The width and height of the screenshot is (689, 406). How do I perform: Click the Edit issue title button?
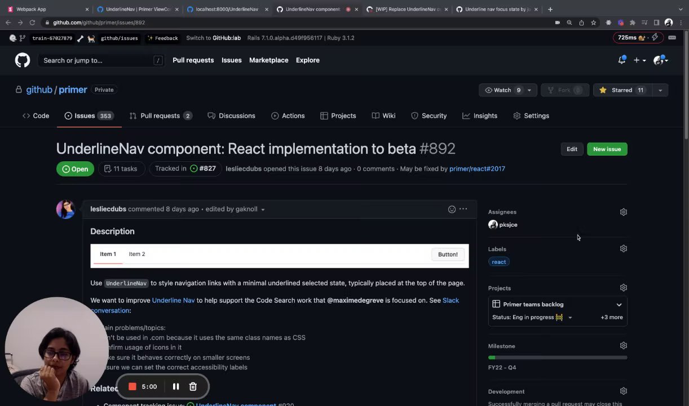pos(572,149)
